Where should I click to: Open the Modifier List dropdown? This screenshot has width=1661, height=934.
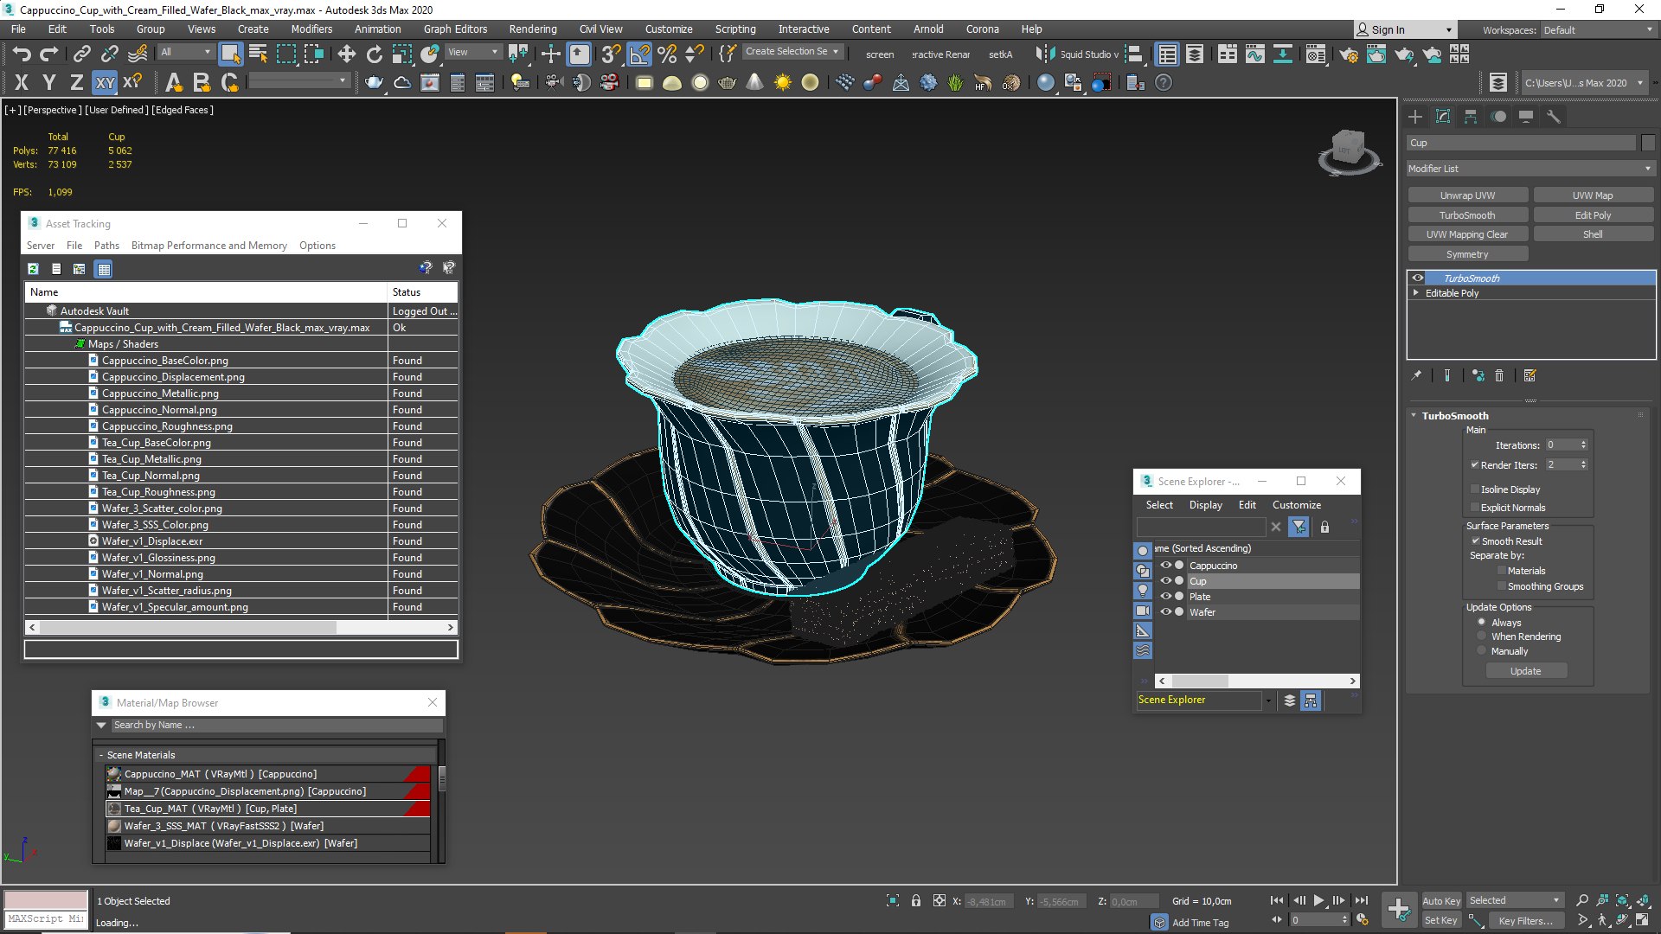(1530, 169)
